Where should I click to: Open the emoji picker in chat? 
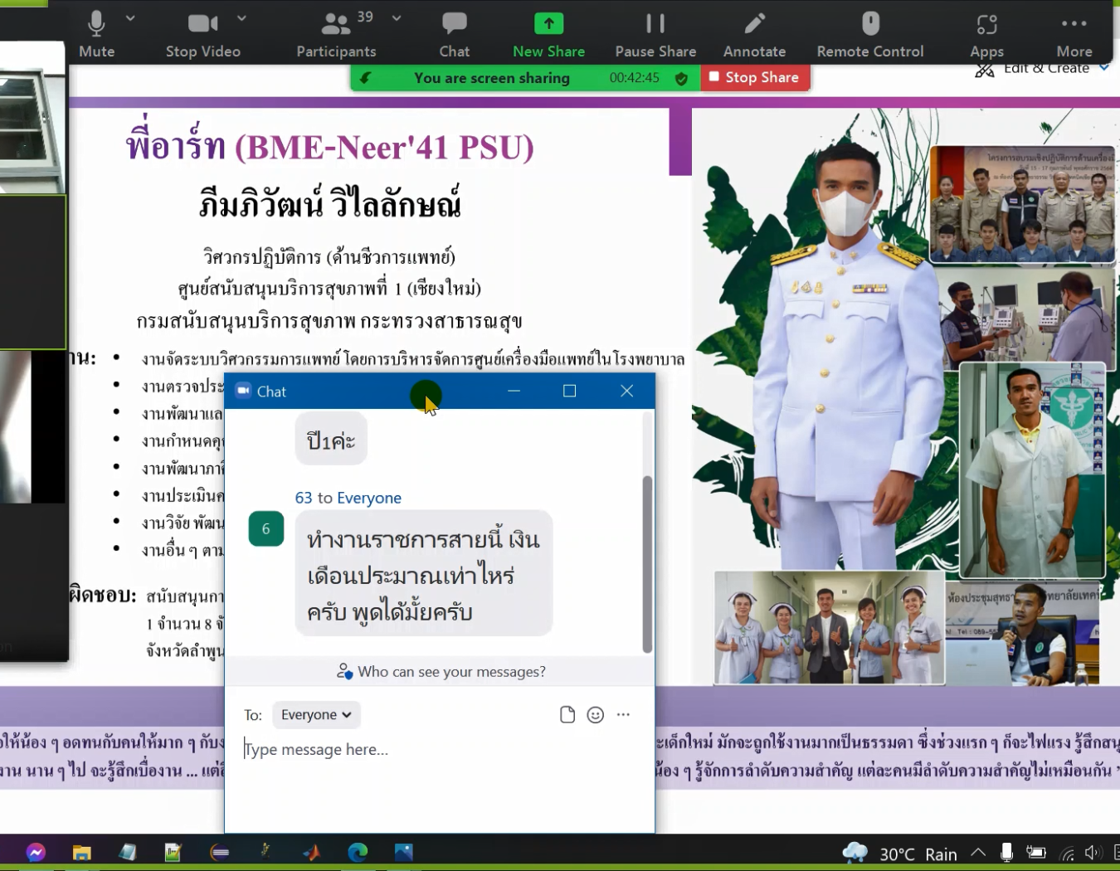pyautogui.click(x=596, y=715)
